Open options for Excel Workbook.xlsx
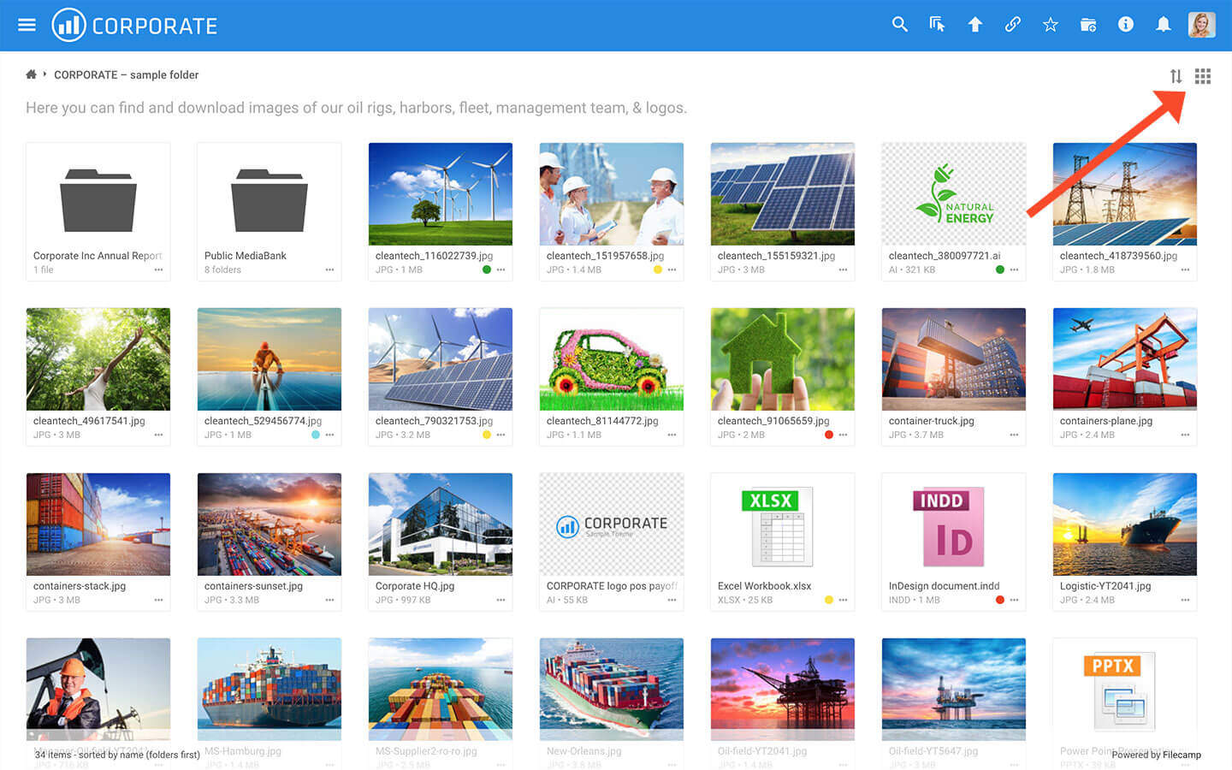This screenshot has height=770, width=1232. pos(843,600)
